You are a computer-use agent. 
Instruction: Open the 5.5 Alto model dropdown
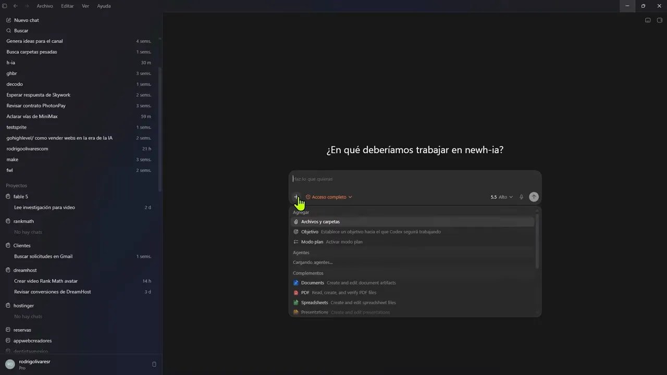coord(501,197)
